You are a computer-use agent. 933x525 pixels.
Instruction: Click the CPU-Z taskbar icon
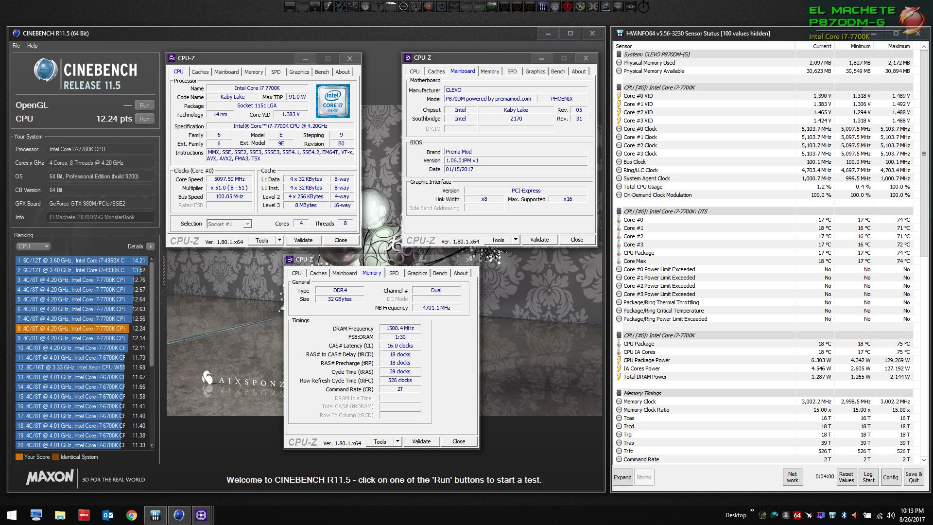[x=201, y=515]
